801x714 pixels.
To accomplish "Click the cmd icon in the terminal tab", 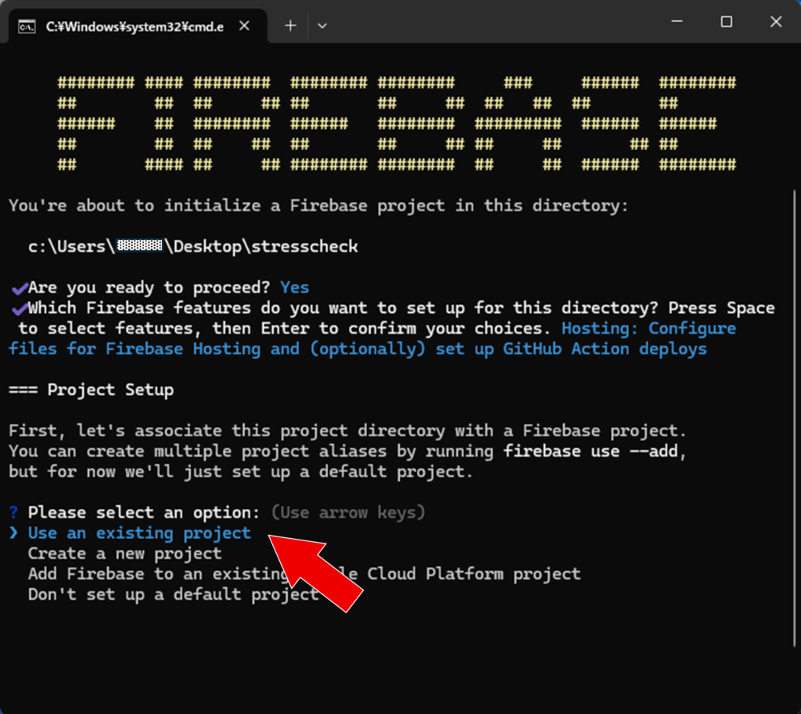I will [x=27, y=26].
